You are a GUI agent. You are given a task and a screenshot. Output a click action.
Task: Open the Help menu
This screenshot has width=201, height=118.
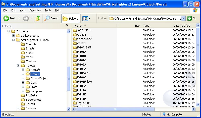click(58, 10)
